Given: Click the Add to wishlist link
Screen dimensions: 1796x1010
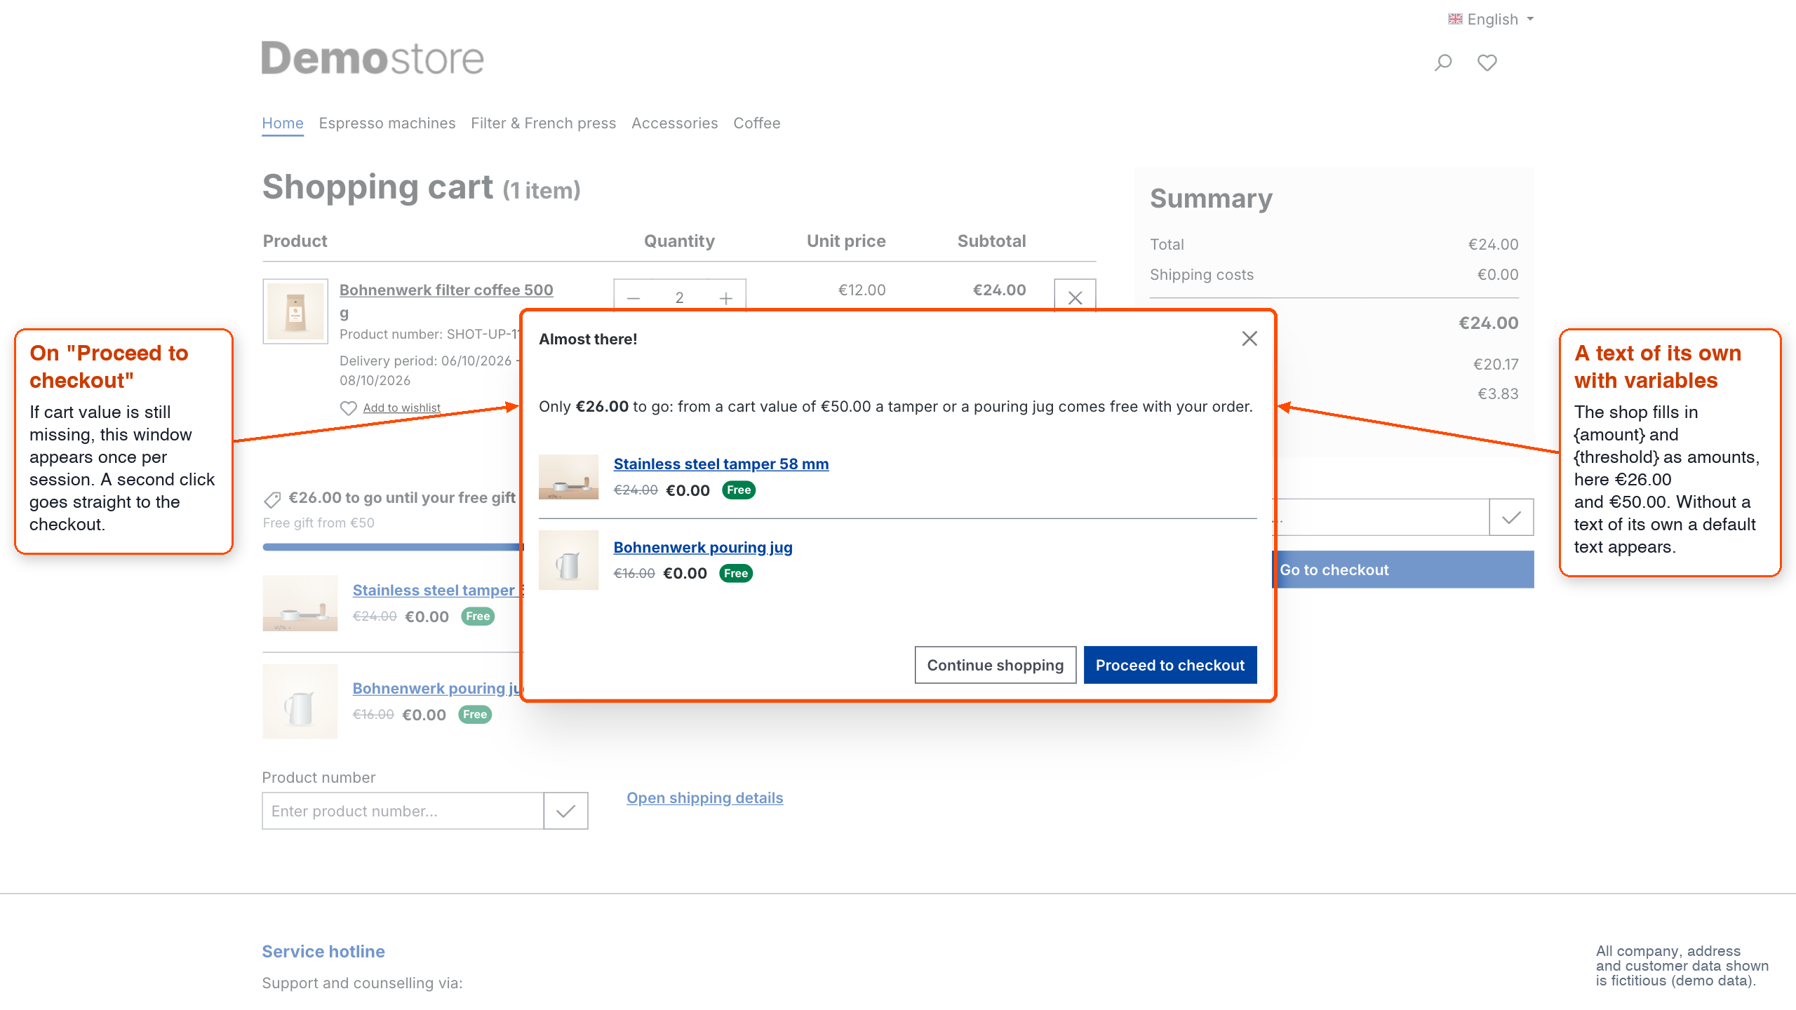Looking at the screenshot, I should (402, 408).
